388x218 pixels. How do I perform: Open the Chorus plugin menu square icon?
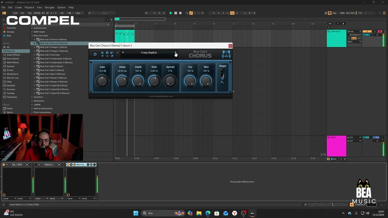tap(102, 53)
